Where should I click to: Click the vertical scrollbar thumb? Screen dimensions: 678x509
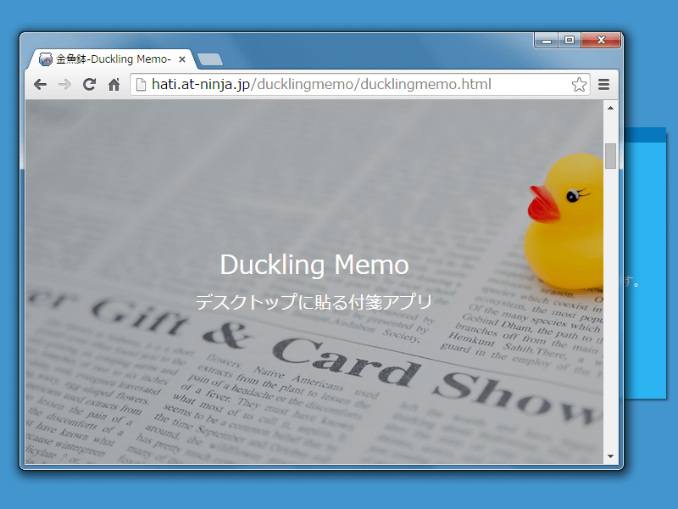[610, 156]
